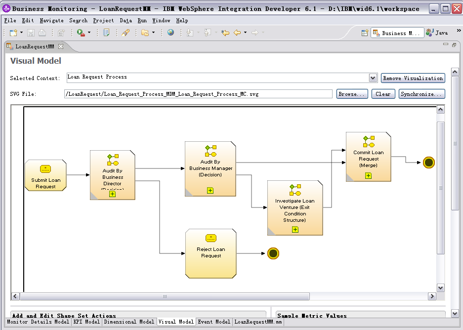The height and width of the screenshot is (330, 463).
Task: Click the green Run with toolbox icon
Action: [x=81, y=33]
